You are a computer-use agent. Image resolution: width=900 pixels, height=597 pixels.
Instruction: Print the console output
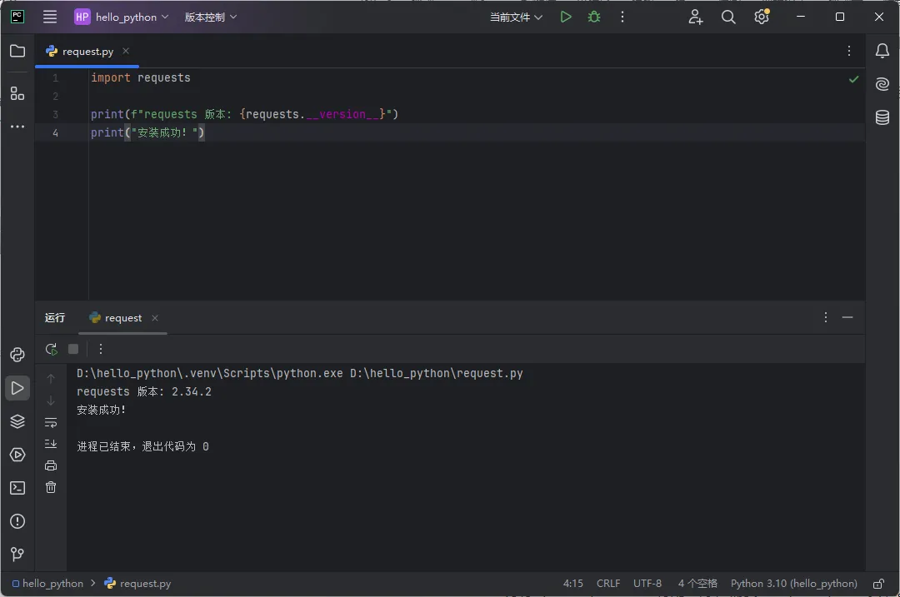click(x=51, y=465)
